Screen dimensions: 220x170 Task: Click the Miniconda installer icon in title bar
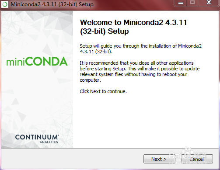5,4
